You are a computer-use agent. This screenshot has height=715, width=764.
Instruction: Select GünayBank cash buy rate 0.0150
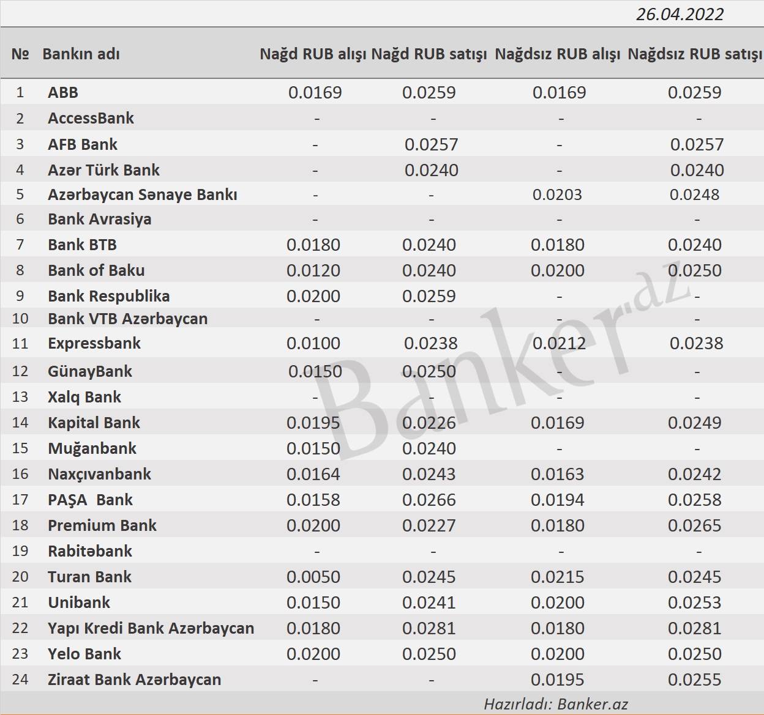point(315,371)
